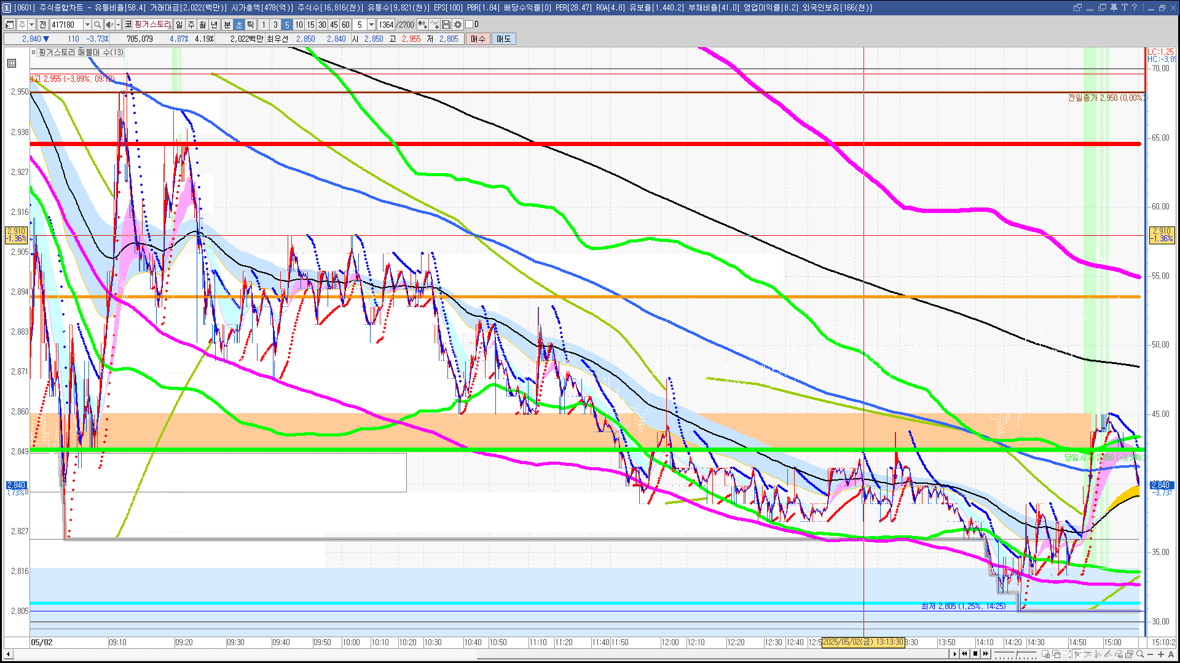Screen dimensions: 1180x663
Task: Select the 5-minute interval toggle button
Action: click(x=286, y=25)
